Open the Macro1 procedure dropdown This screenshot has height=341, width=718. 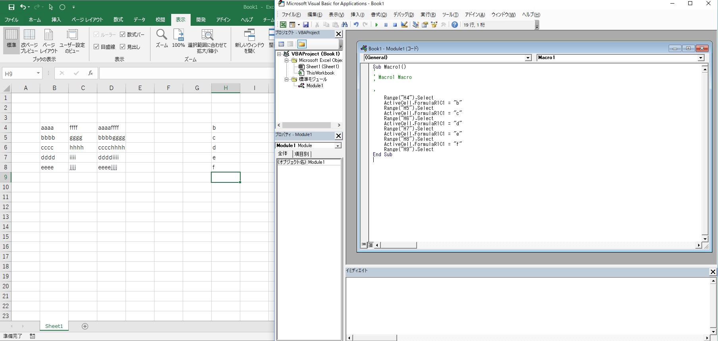(701, 58)
